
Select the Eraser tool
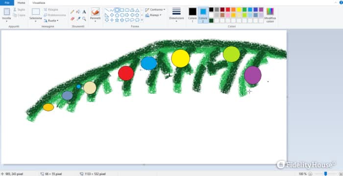pos(73,19)
